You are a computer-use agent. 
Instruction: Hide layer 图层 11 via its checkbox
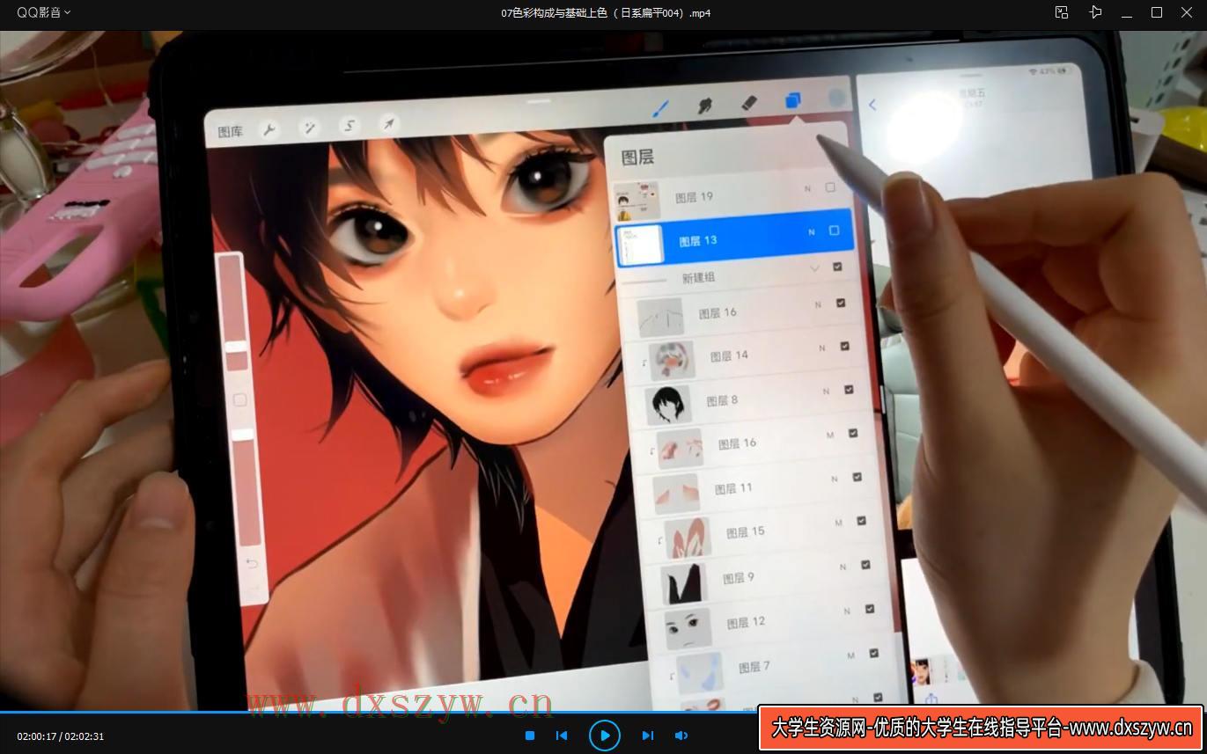(857, 478)
